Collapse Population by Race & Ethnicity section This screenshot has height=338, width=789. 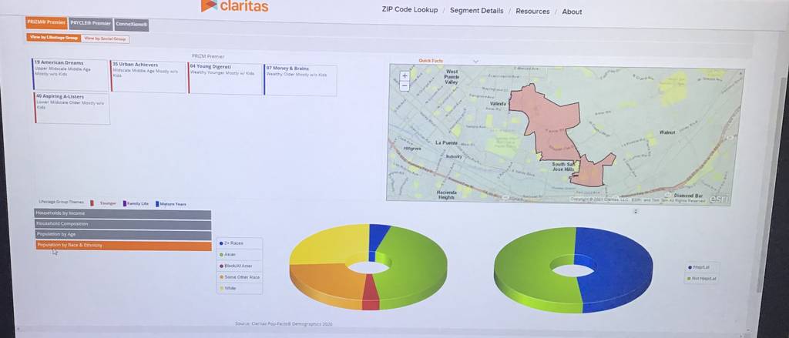click(124, 246)
